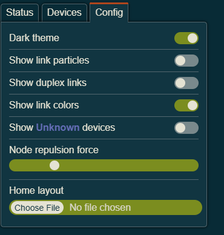224x235 pixels.
Task: Open the Devices tab
Action: coord(64,13)
